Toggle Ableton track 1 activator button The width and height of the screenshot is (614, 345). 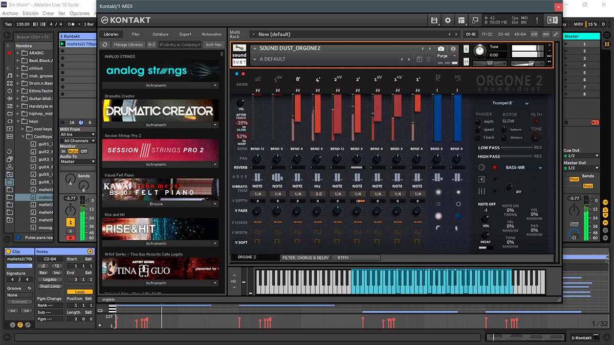pos(71,222)
